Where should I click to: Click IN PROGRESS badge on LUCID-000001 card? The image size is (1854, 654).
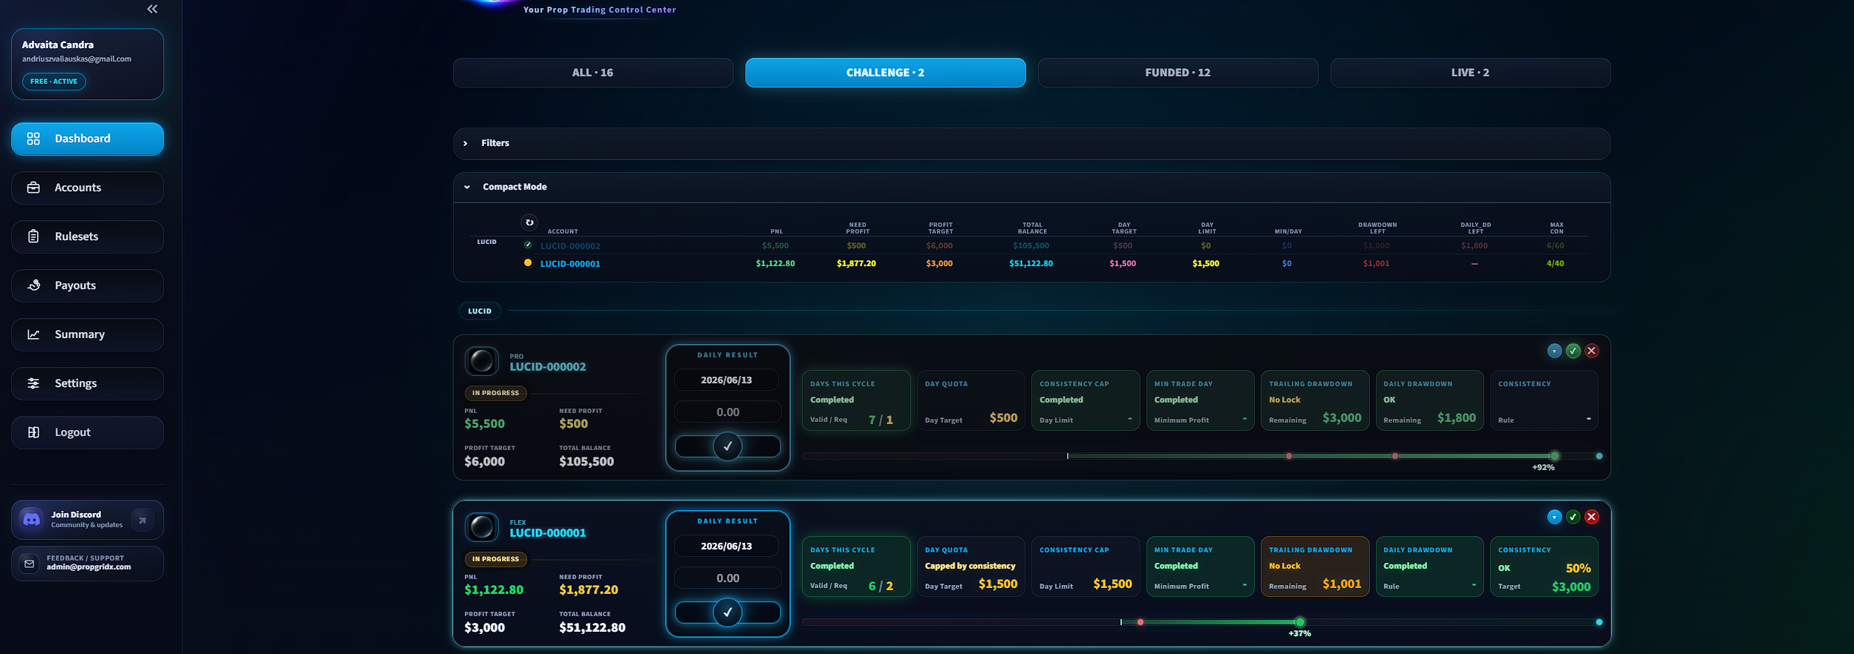(496, 559)
